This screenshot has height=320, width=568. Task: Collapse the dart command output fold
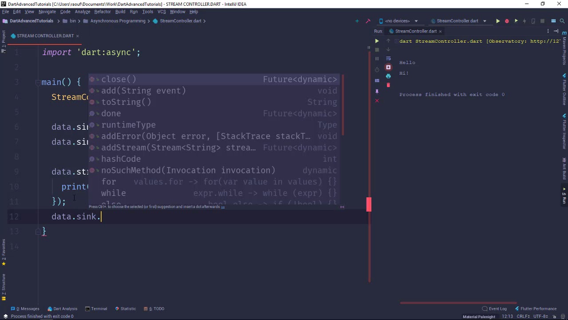[x=396, y=41]
